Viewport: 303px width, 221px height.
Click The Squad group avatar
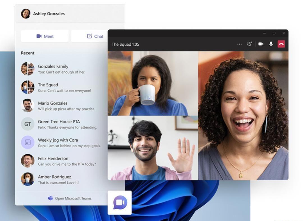point(27,87)
